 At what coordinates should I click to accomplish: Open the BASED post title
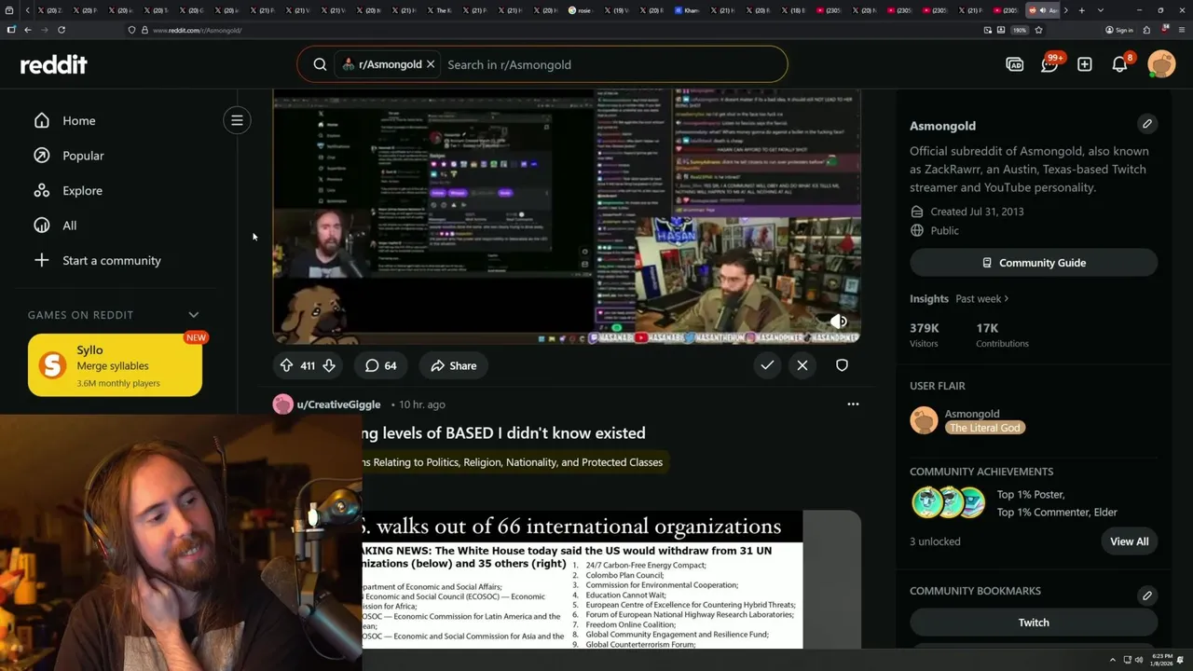pyautogui.click(x=504, y=432)
